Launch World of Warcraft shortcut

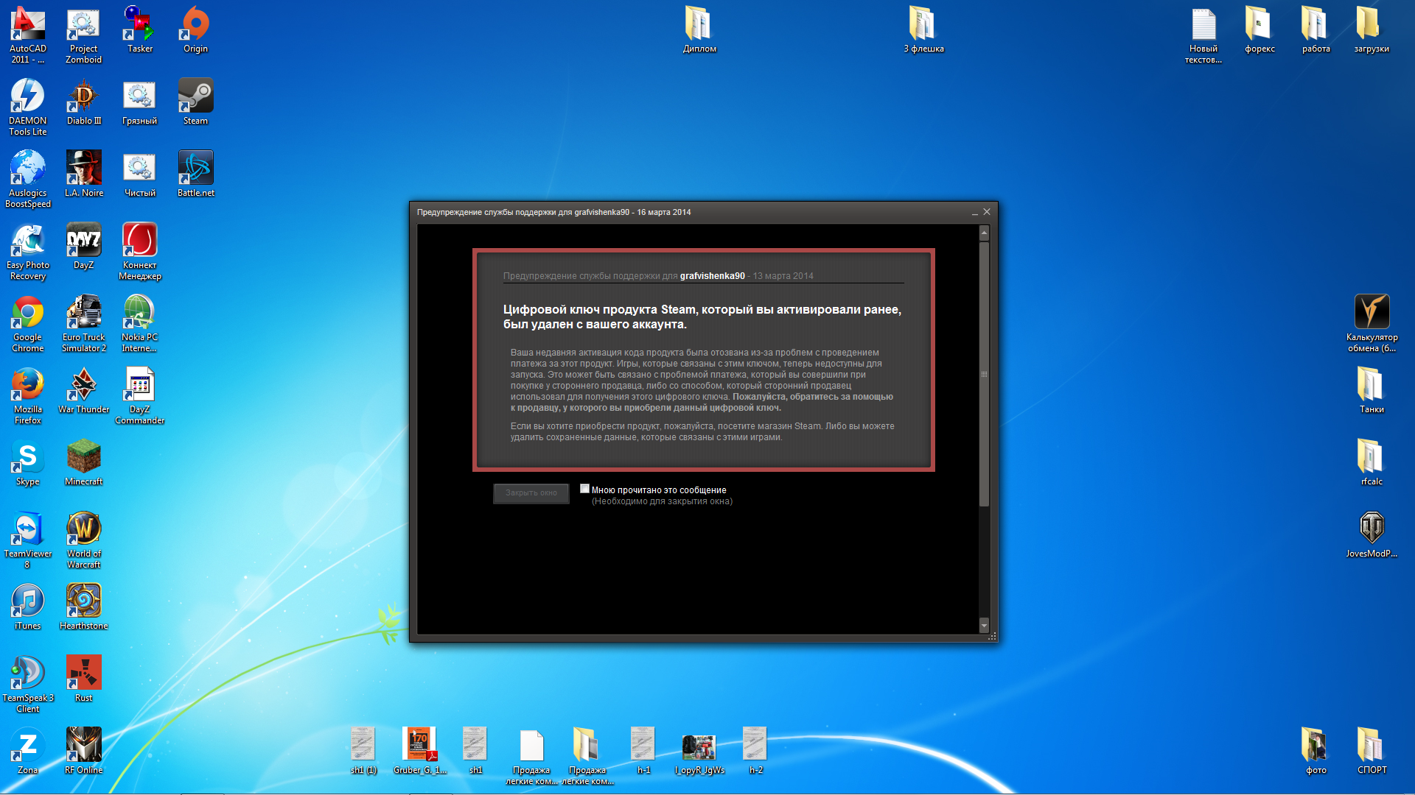tap(84, 540)
